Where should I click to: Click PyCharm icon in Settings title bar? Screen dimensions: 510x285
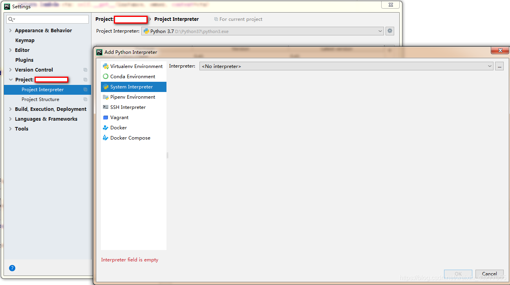[x=7, y=7]
